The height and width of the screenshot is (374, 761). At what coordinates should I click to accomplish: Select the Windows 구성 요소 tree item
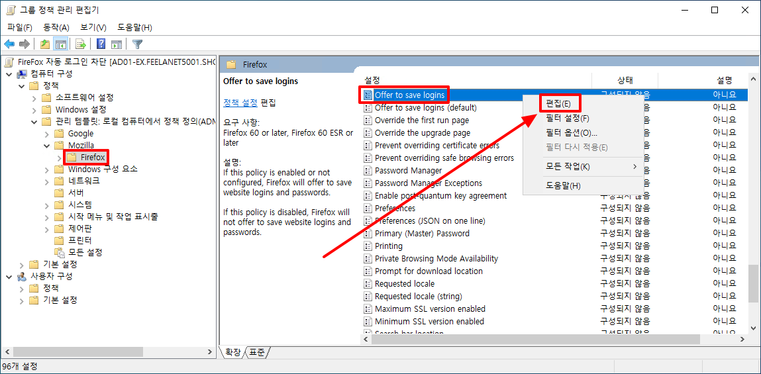click(103, 169)
